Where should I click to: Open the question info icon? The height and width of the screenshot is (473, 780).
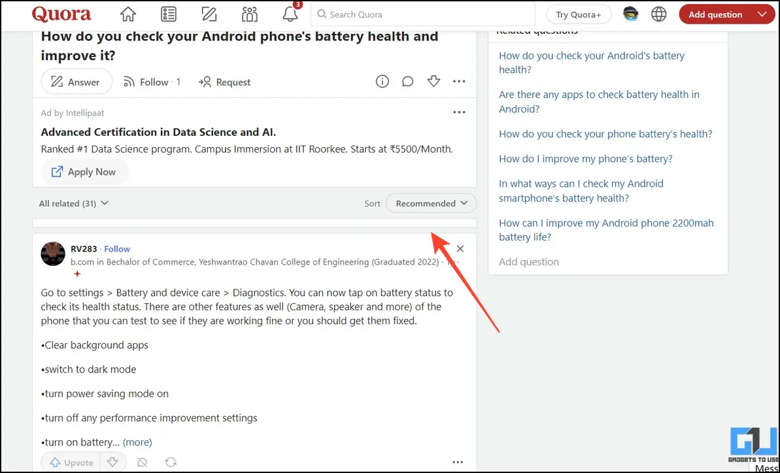(382, 82)
